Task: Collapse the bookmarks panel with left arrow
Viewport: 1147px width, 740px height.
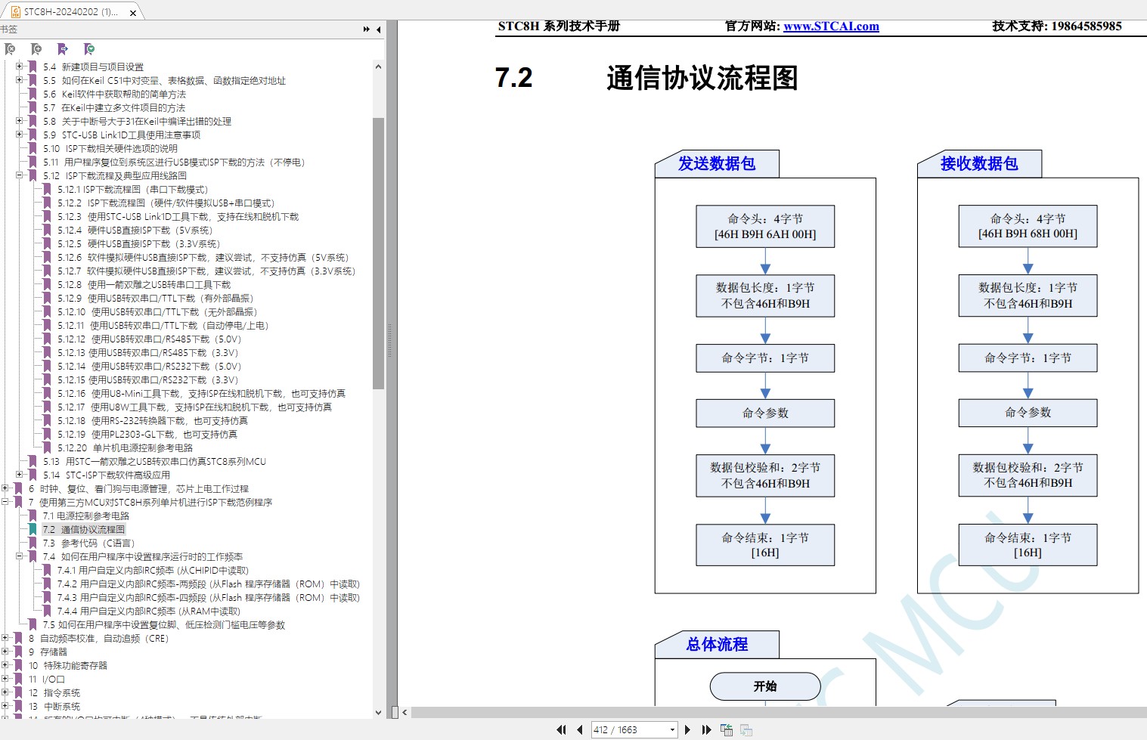Action: click(378, 29)
